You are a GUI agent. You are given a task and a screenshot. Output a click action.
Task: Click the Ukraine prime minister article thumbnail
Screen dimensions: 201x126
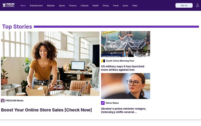click(126, 86)
